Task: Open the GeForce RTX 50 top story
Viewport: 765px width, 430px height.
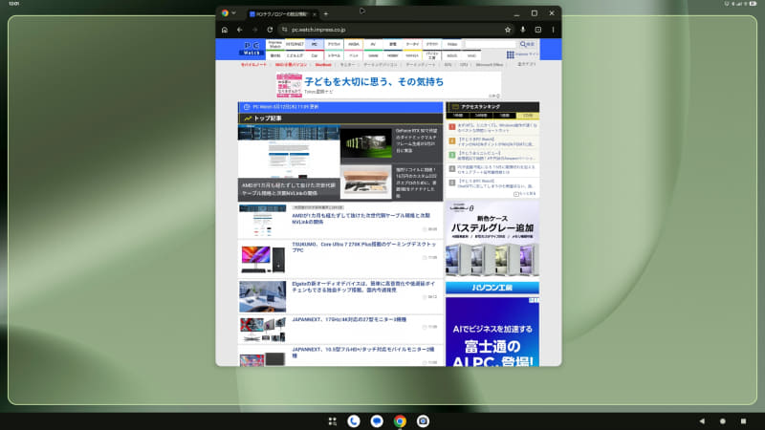Action: tap(416, 140)
